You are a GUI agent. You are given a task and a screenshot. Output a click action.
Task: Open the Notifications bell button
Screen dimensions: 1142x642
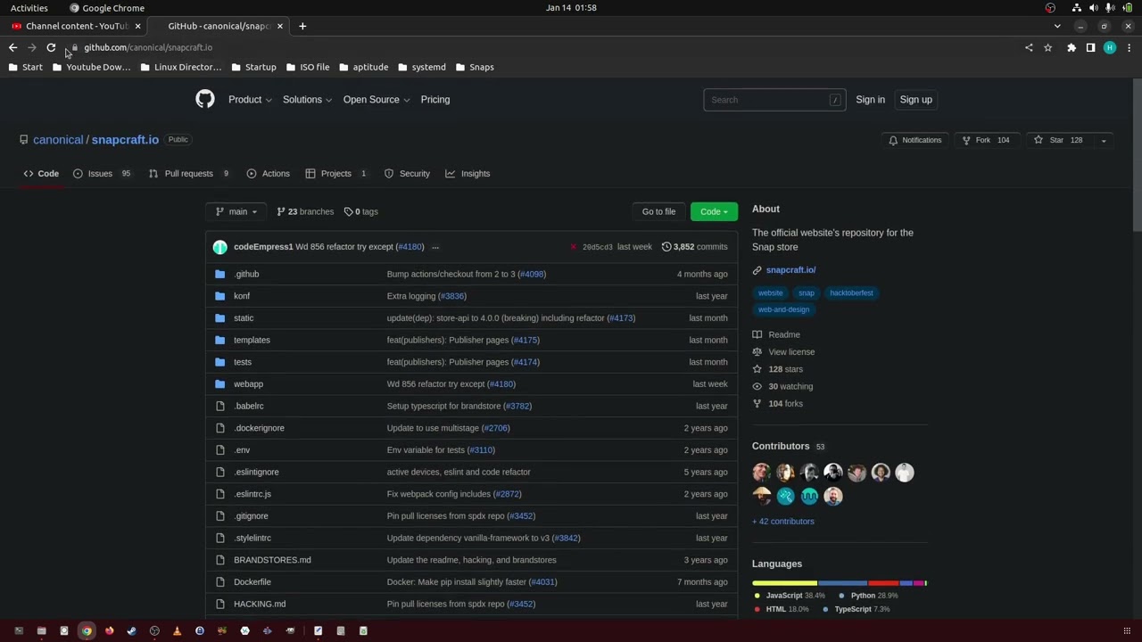point(915,140)
